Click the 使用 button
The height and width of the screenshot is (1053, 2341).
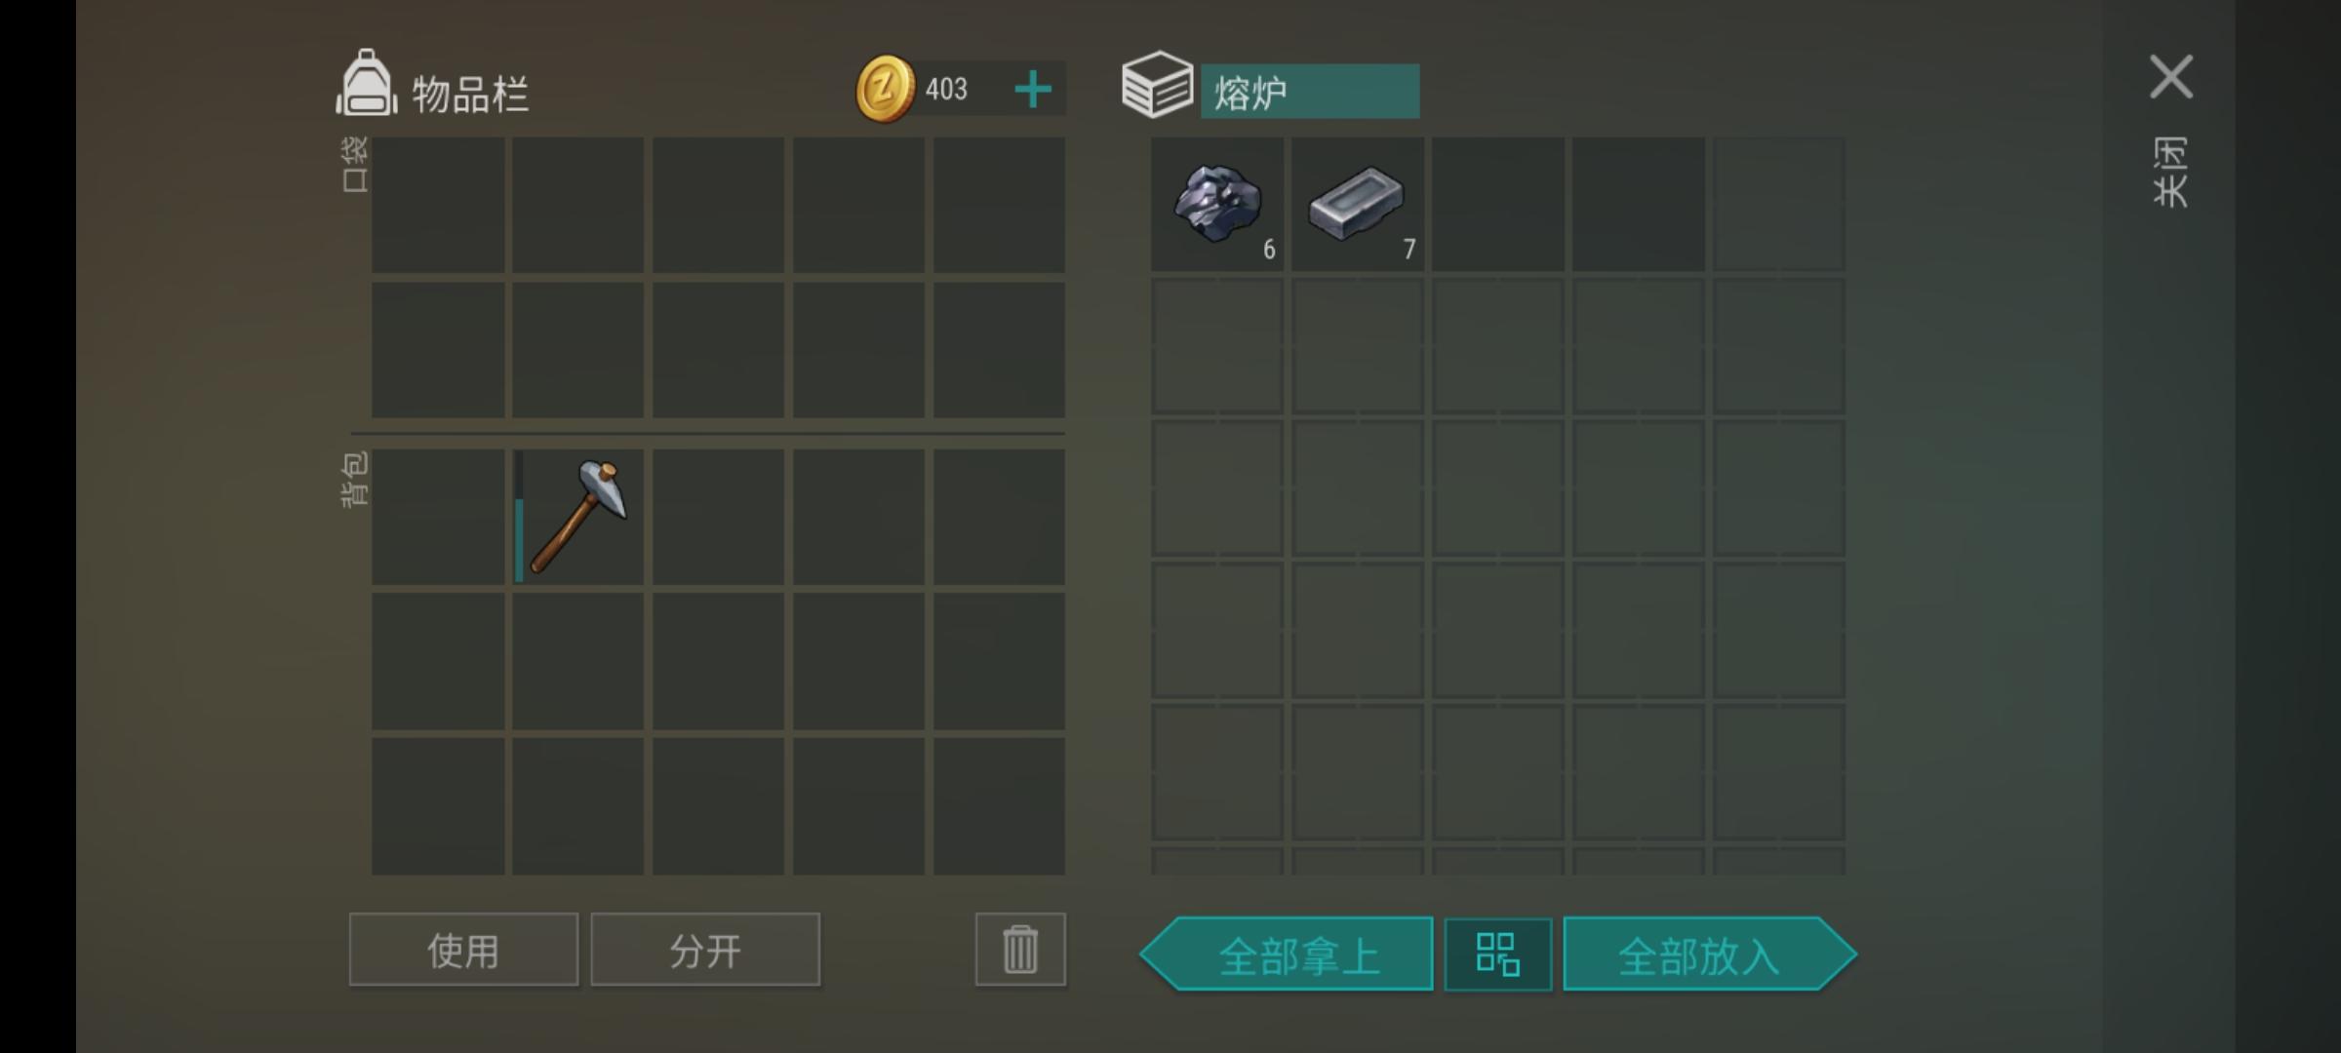[463, 949]
